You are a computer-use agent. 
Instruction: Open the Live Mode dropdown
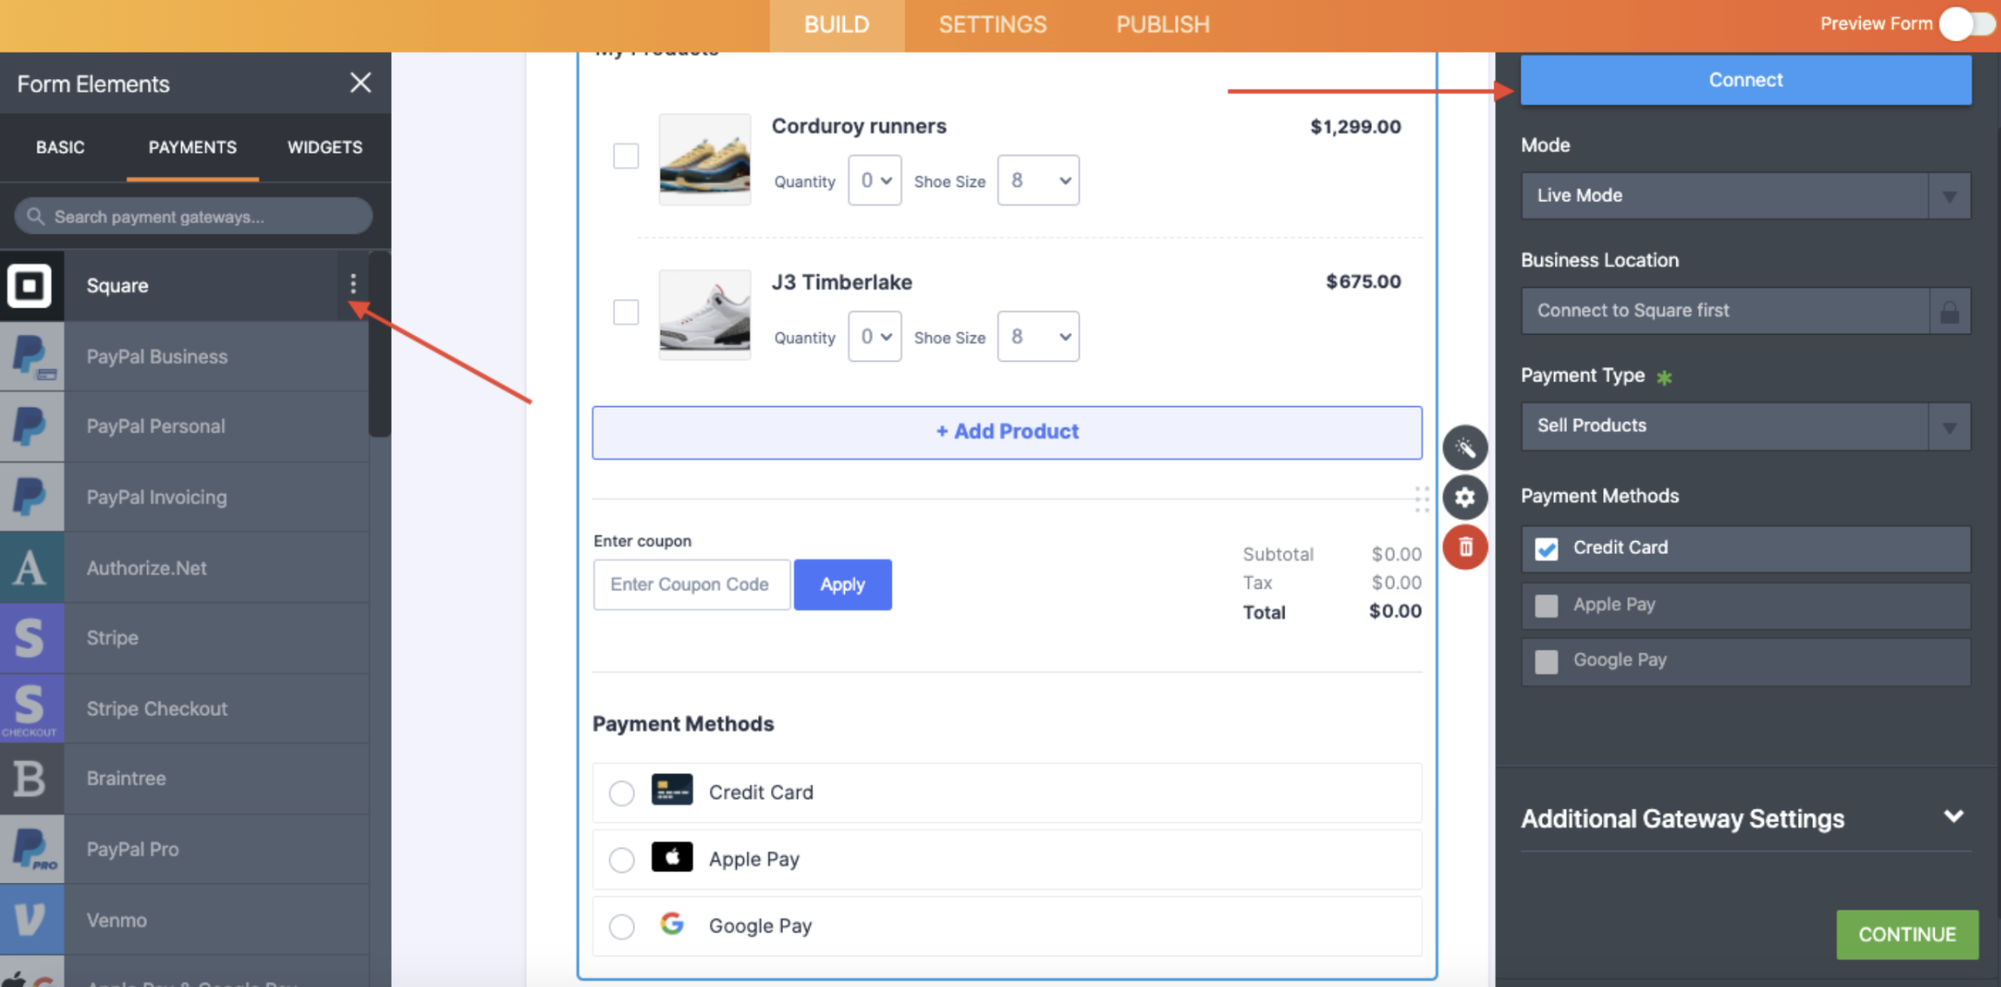1744,195
